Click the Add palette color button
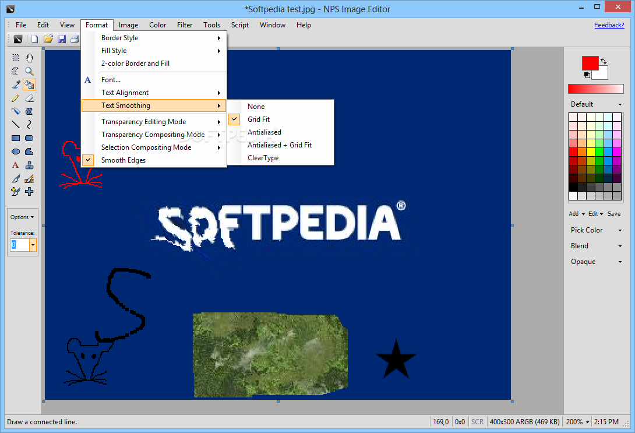Screen dimensions: 635x433 point(577,213)
